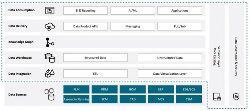Viewport: 250px width, 111px height.
Task: Select the Knowledge Graph node icon
Action: (50, 42)
